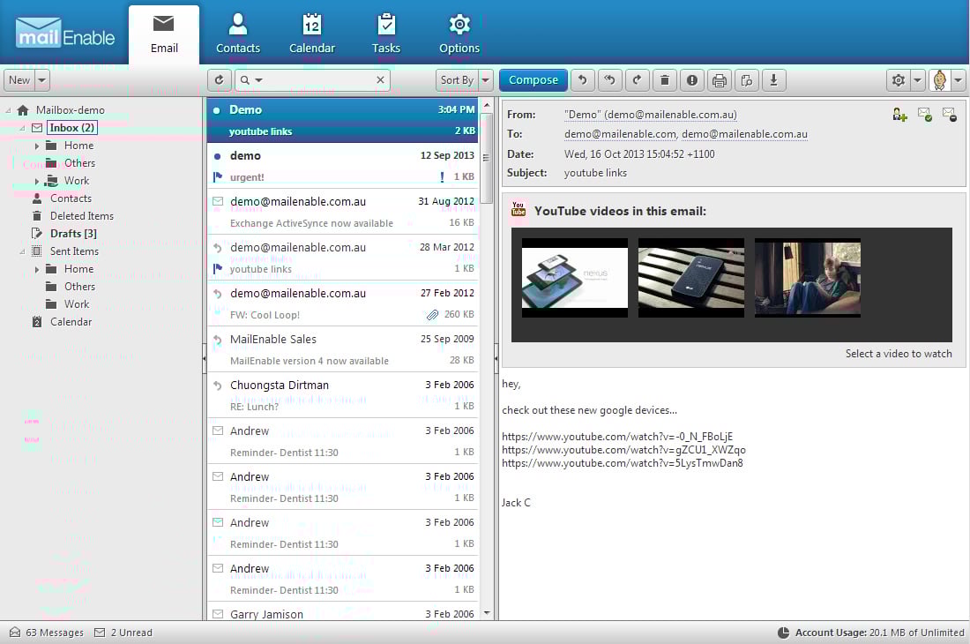Add sender to contacts using person-plus icon

tap(899, 114)
